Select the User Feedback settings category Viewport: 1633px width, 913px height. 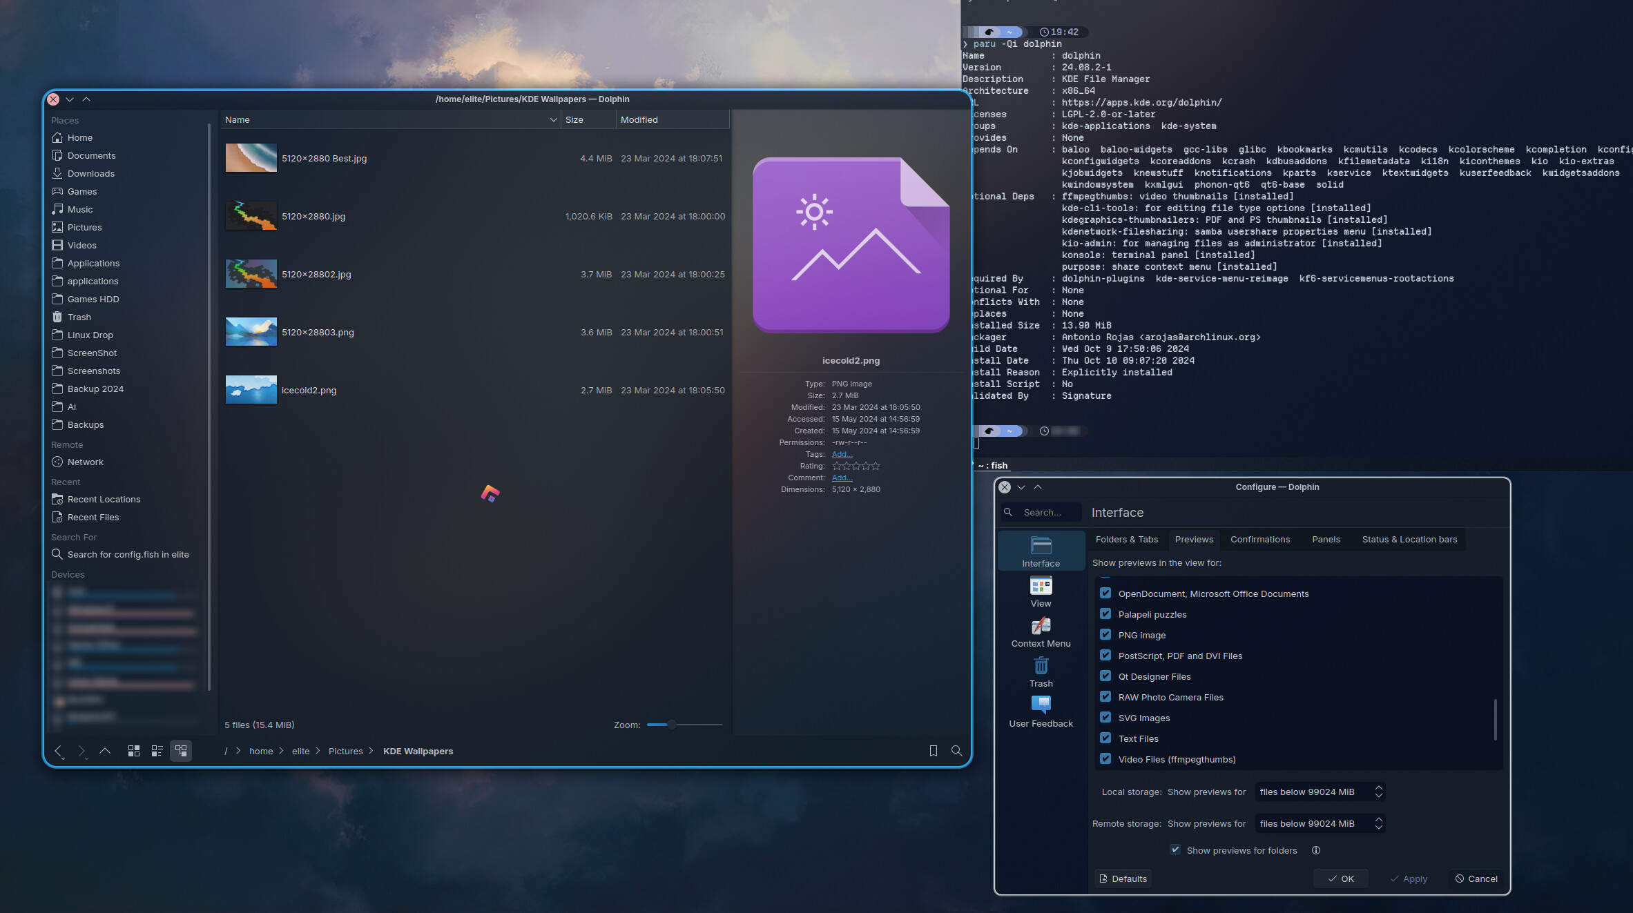pyautogui.click(x=1041, y=711)
